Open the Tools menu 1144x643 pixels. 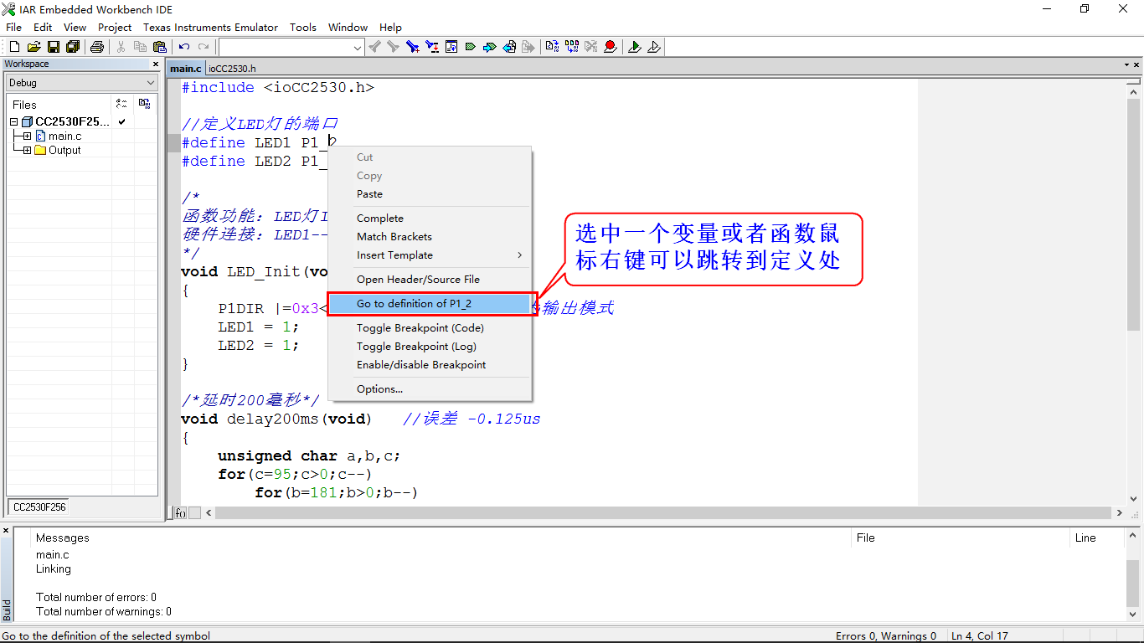point(303,27)
